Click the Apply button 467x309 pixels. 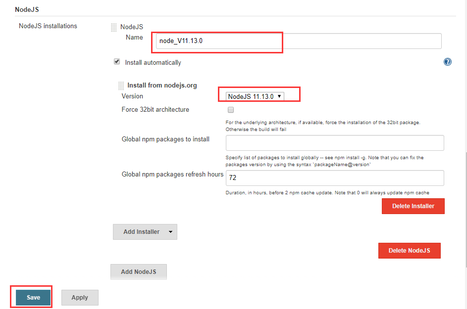[80, 298]
